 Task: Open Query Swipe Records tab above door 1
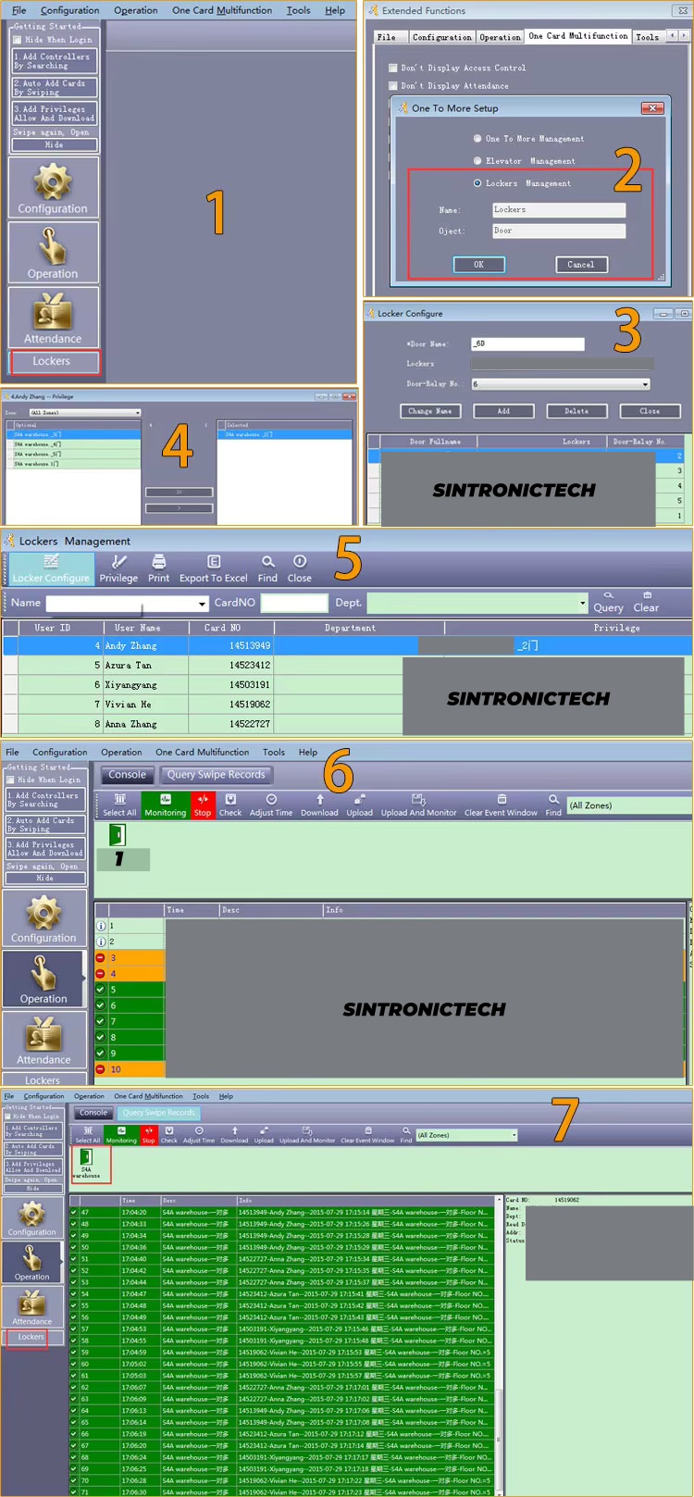coord(216,775)
